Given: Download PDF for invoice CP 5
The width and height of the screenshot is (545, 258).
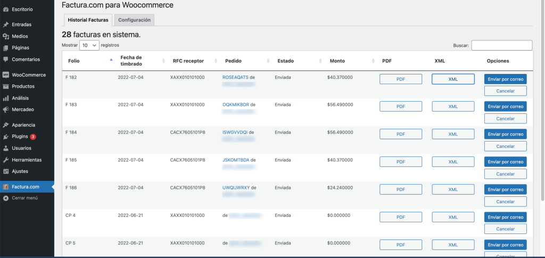Looking at the screenshot, I should [x=401, y=245].
